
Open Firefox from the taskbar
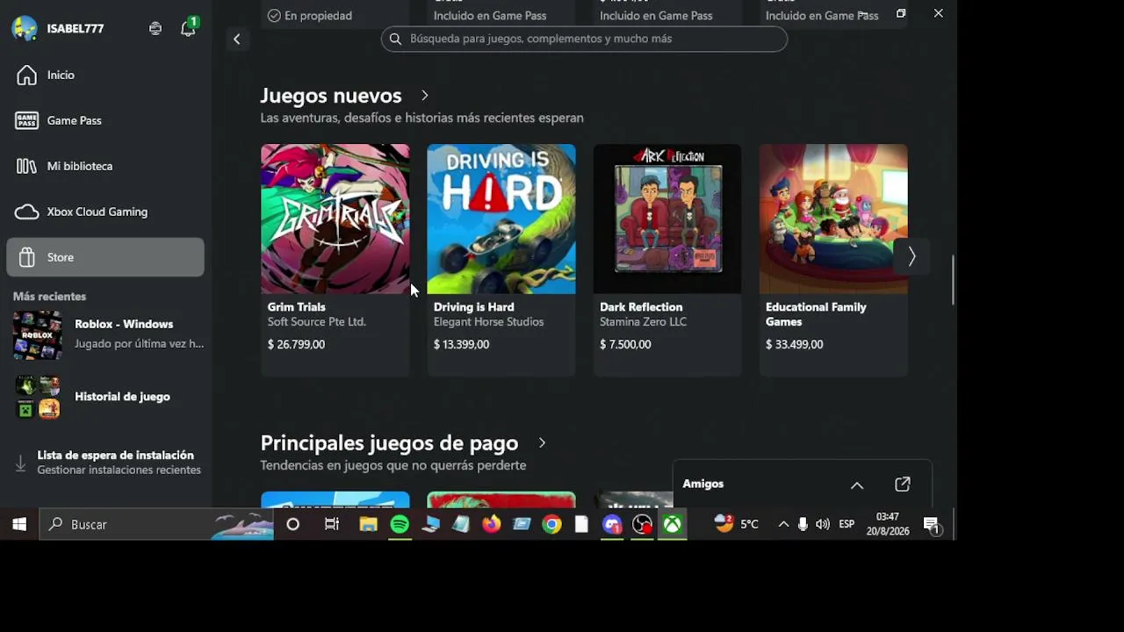[x=491, y=524]
